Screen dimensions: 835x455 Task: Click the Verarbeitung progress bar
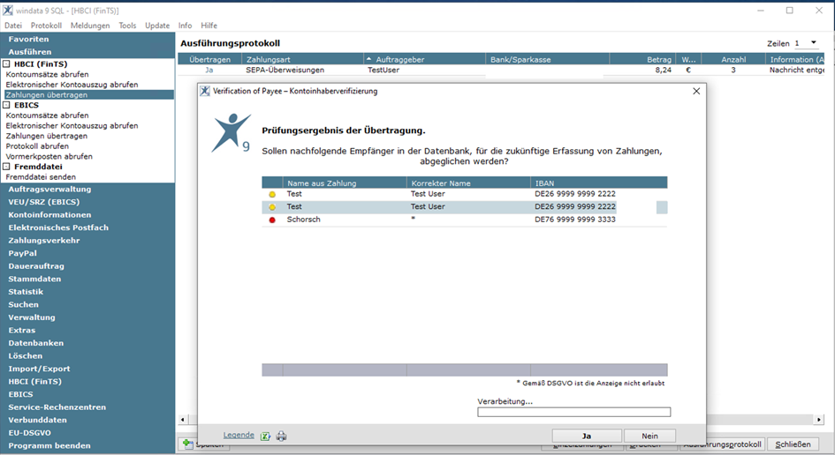click(573, 412)
